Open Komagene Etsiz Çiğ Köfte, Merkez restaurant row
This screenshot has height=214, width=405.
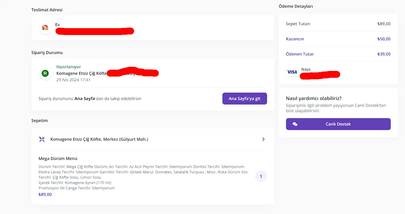153,139
